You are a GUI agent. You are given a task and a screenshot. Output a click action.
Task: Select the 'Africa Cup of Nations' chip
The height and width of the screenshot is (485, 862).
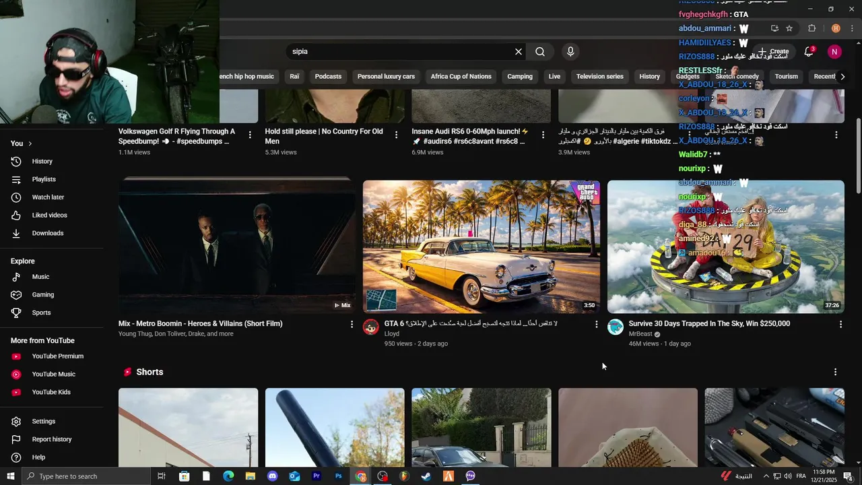461,77
